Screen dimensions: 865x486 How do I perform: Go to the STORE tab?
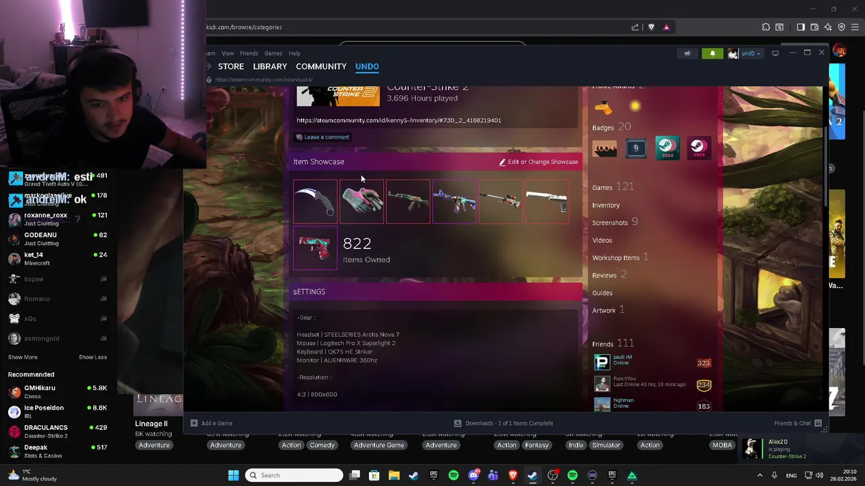click(x=230, y=66)
